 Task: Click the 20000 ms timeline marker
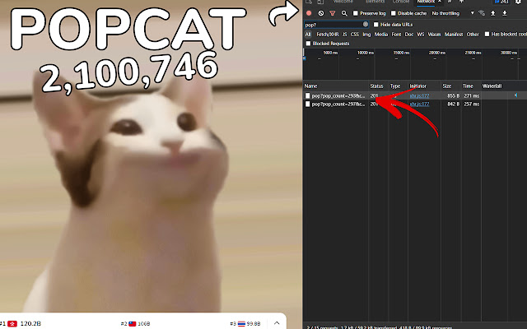(437, 53)
